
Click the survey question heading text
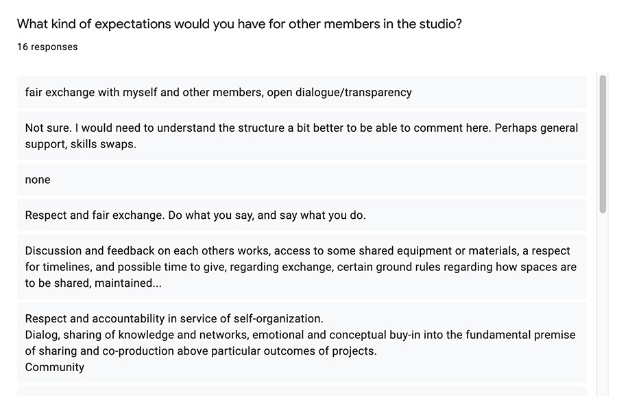[x=239, y=24]
